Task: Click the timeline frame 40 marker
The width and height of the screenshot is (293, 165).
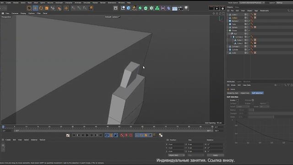Action: 96,126
